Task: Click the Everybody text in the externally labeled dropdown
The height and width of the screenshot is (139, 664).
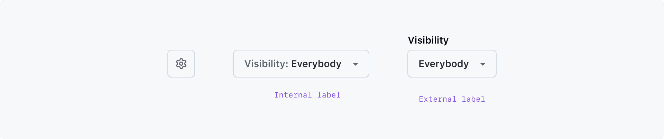Action: pos(443,64)
